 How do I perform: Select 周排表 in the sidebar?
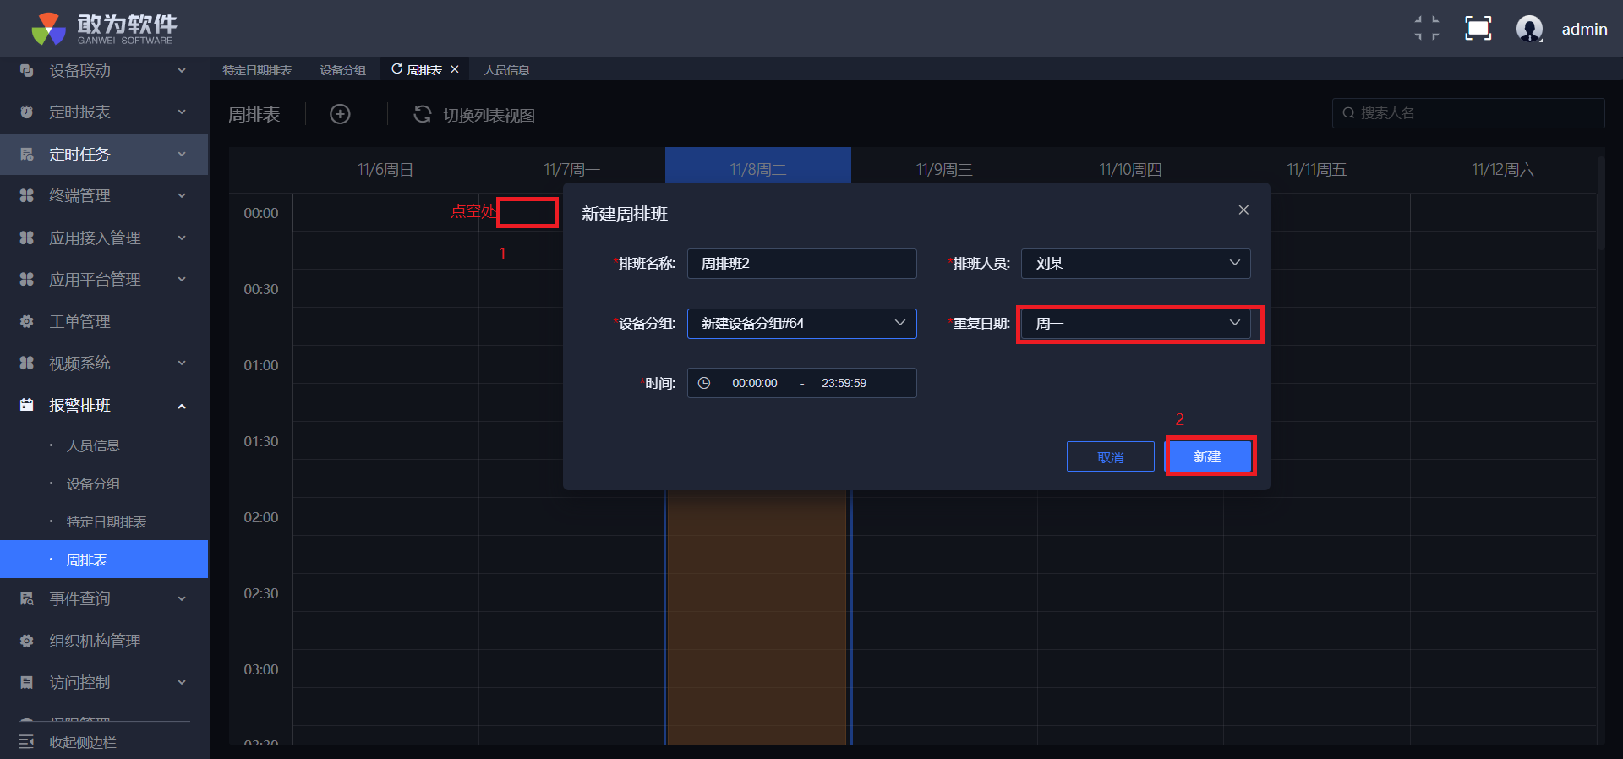coord(104,560)
